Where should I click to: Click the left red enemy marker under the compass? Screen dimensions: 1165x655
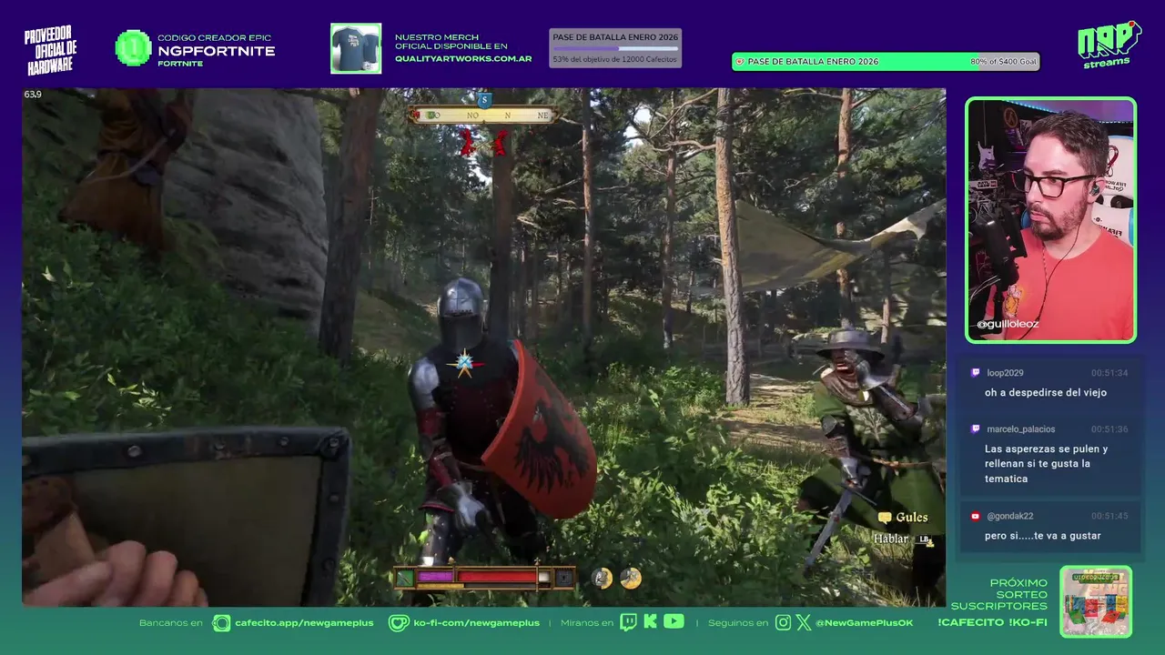(468, 141)
